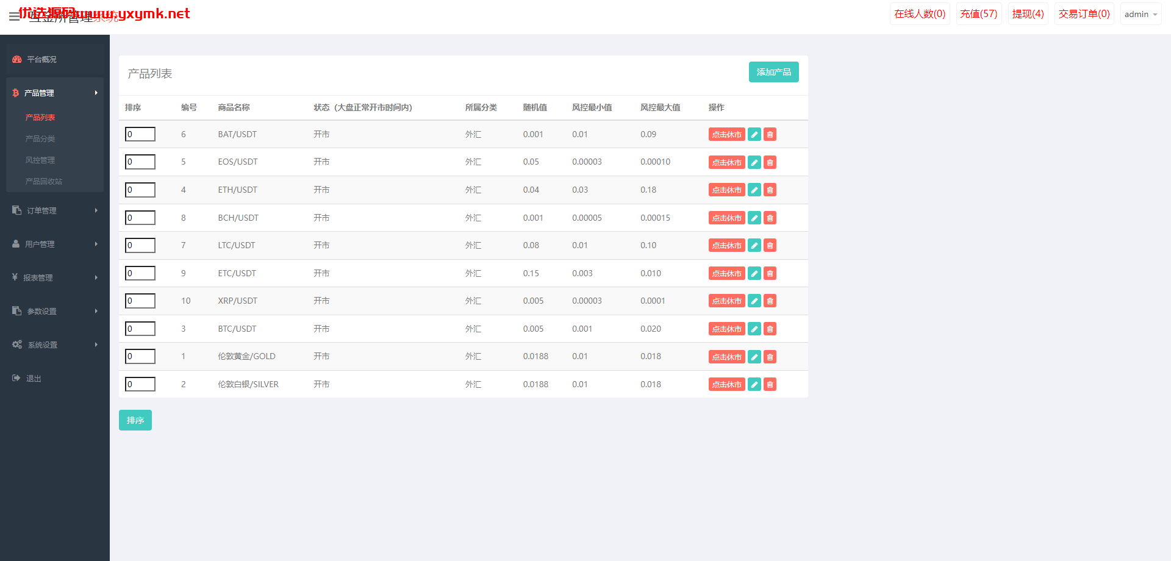The height and width of the screenshot is (561, 1171).
Task: Click the 开市 status for XRP/USDT
Action: (x=321, y=301)
